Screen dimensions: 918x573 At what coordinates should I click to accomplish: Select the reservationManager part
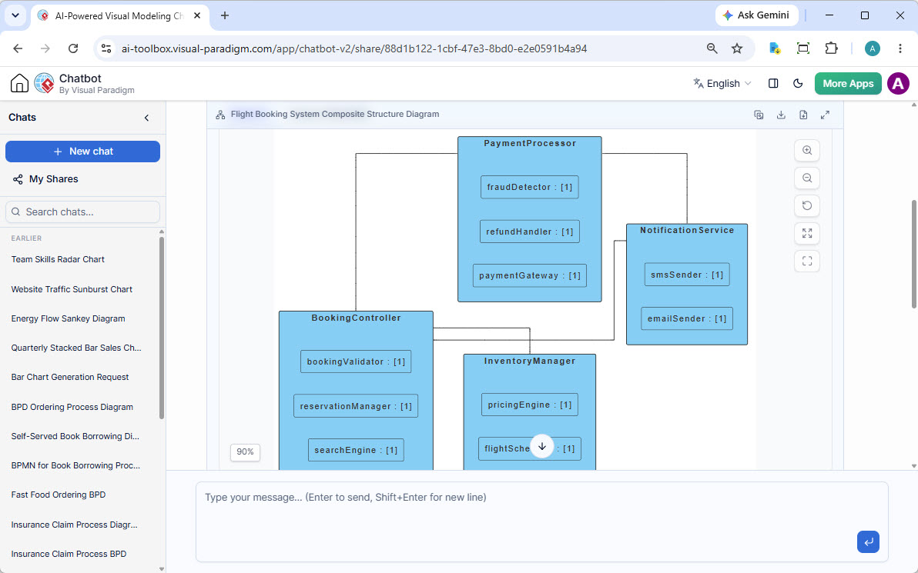[356, 406]
